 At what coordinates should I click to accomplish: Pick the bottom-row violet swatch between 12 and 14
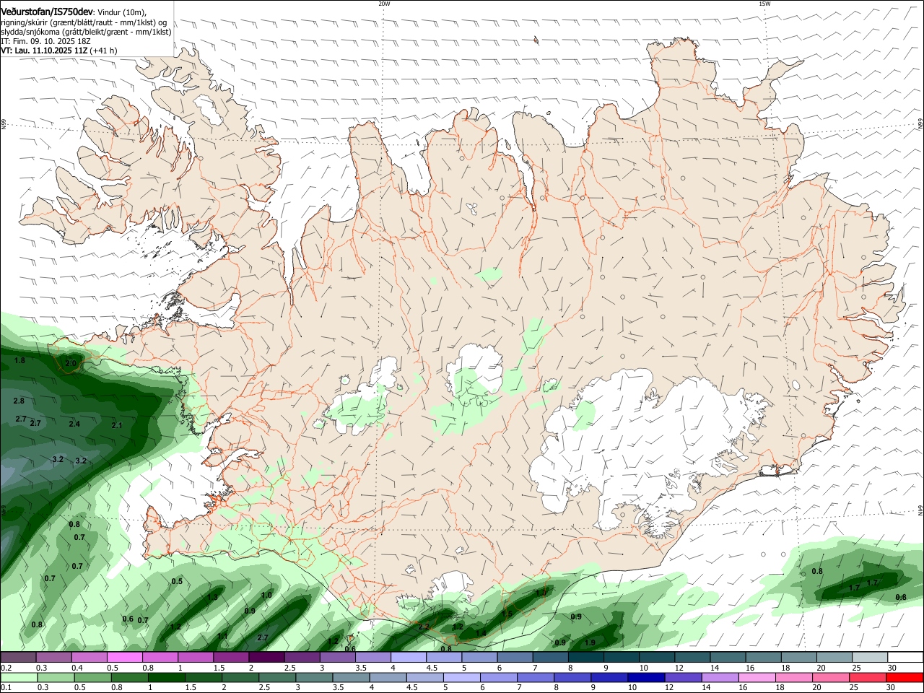pos(684,677)
